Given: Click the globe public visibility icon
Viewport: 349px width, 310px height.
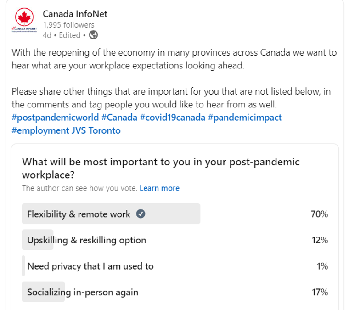Looking at the screenshot, I should (x=93, y=35).
